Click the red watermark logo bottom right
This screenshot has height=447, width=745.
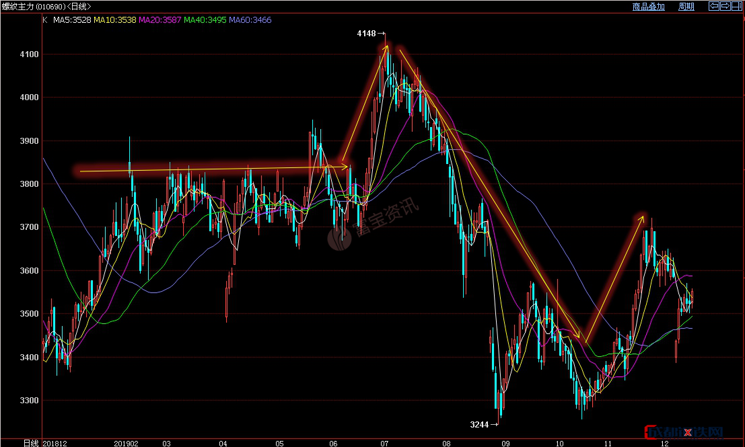click(x=684, y=433)
